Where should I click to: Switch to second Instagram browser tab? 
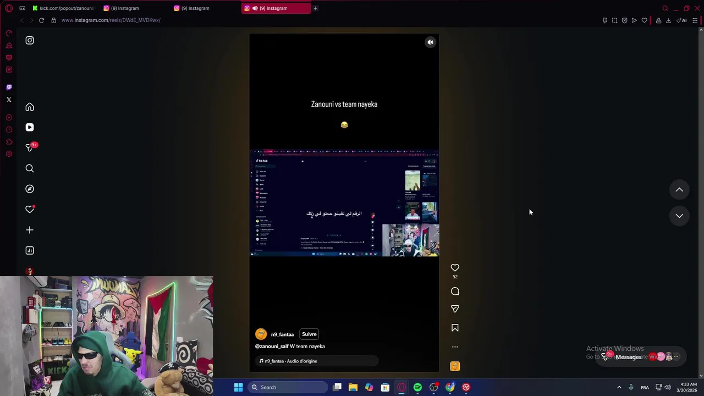[x=134, y=8]
